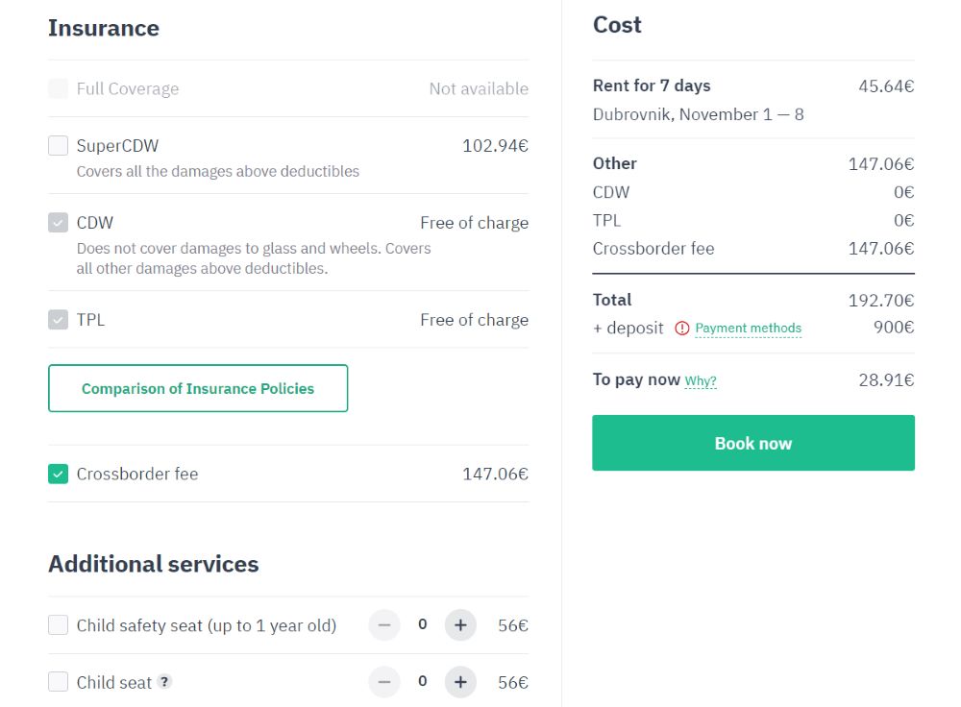Tick the Child safety seat checkbox
The width and height of the screenshot is (961, 707).
(59, 625)
